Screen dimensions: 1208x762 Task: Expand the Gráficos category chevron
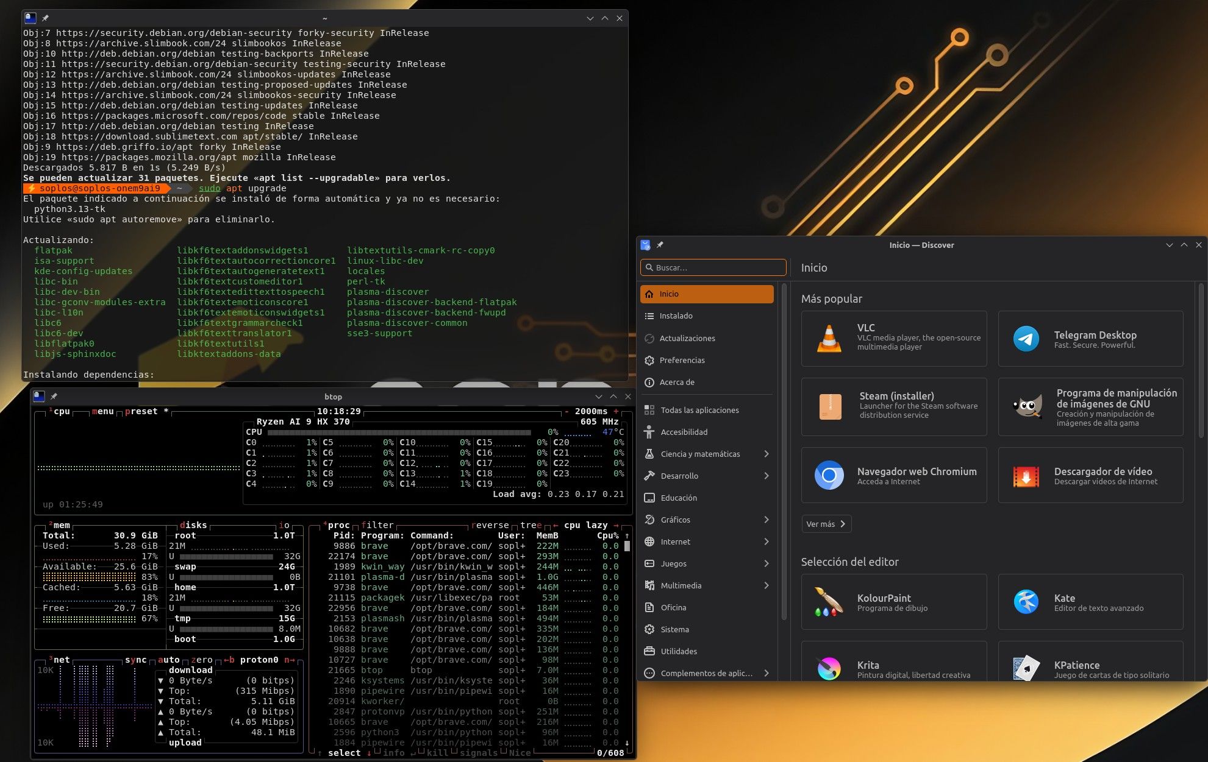tap(767, 520)
